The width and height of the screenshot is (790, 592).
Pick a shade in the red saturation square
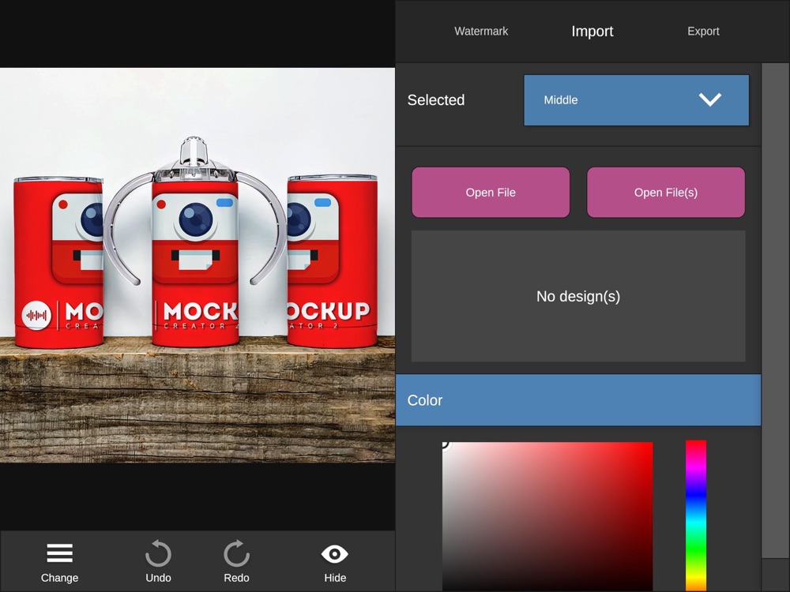(x=547, y=516)
